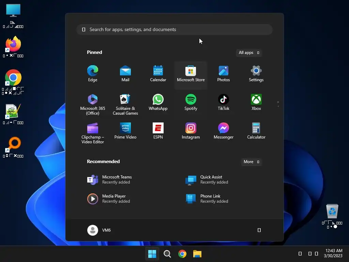
Task: Launch Microsoft 365 (Office)
Action: [x=93, y=104]
